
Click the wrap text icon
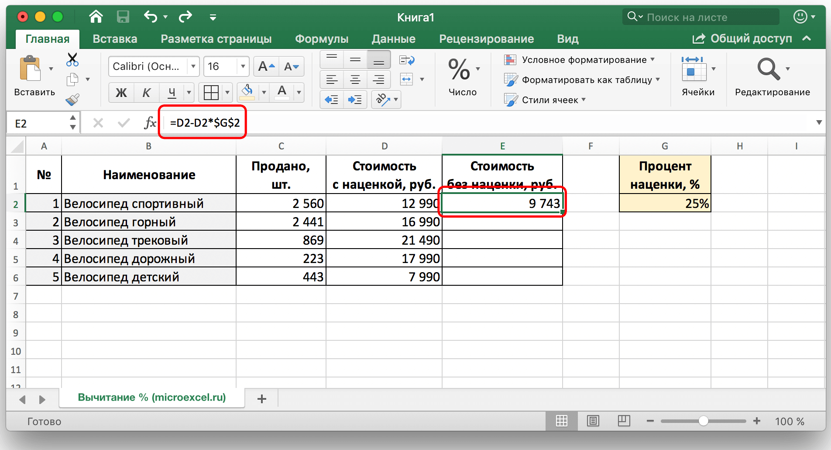[x=407, y=60]
